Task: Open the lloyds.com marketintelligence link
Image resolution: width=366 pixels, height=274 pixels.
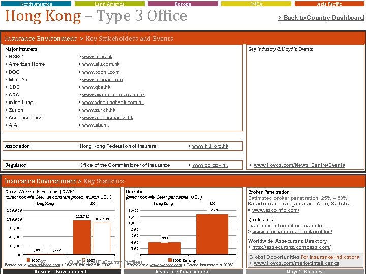Action: [x=296, y=263]
